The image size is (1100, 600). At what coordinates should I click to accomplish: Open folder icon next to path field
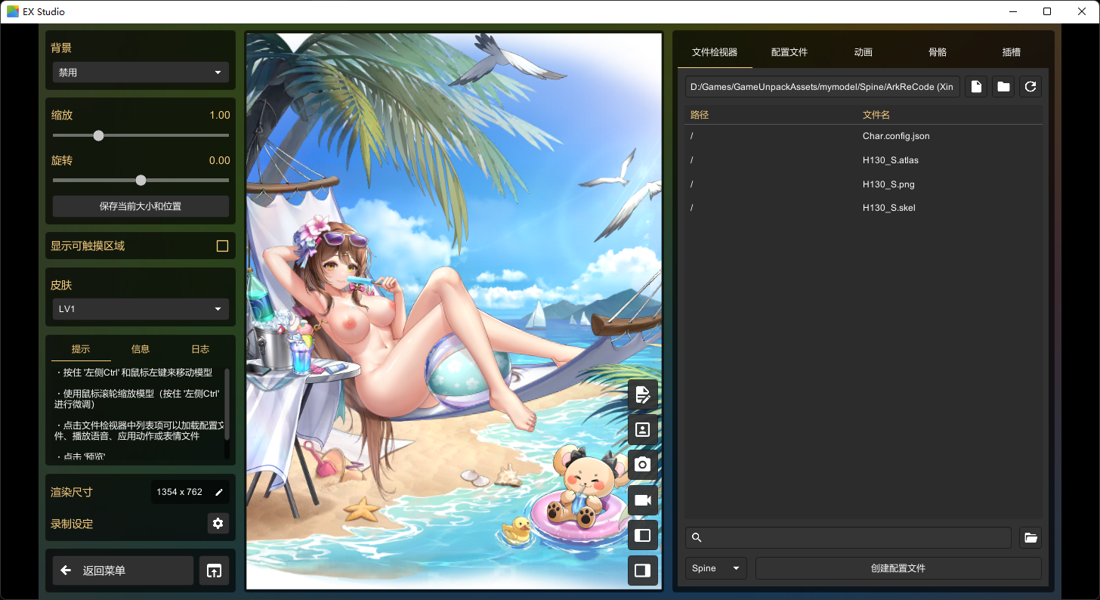point(1003,87)
